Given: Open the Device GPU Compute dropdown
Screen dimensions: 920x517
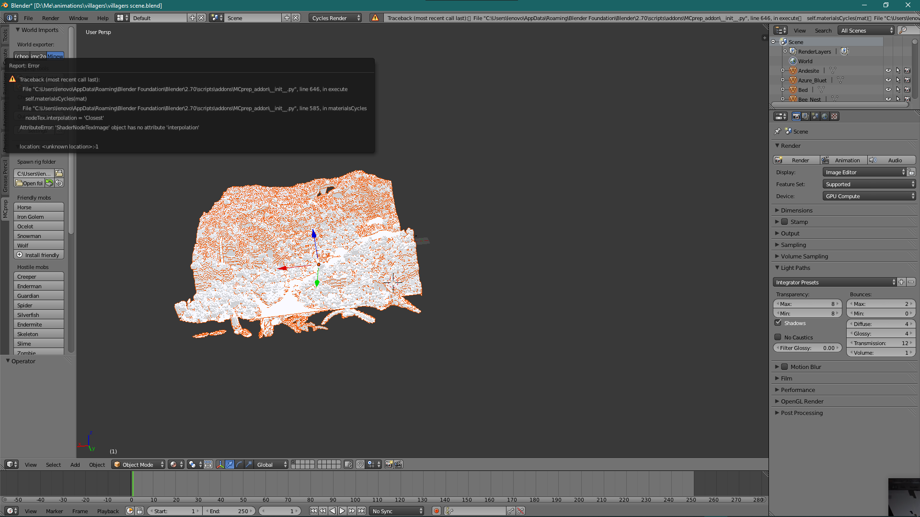Looking at the screenshot, I should coord(869,196).
